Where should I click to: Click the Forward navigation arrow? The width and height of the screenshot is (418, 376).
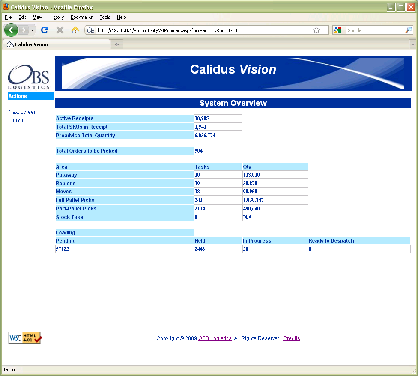click(x=24, y=30)
